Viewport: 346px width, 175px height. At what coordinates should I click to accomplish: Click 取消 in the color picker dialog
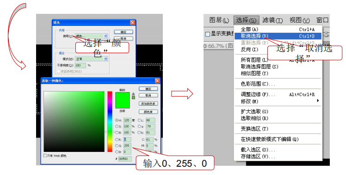[148, 96]
